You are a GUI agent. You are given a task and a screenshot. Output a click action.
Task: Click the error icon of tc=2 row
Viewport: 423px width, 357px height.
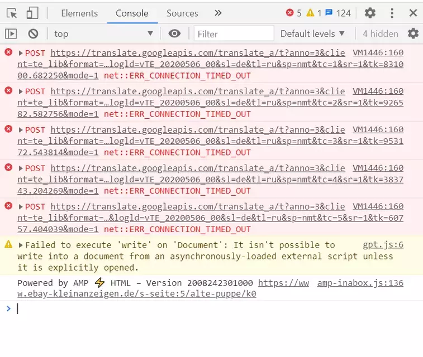pyautogui.click(x=8, y=90)
